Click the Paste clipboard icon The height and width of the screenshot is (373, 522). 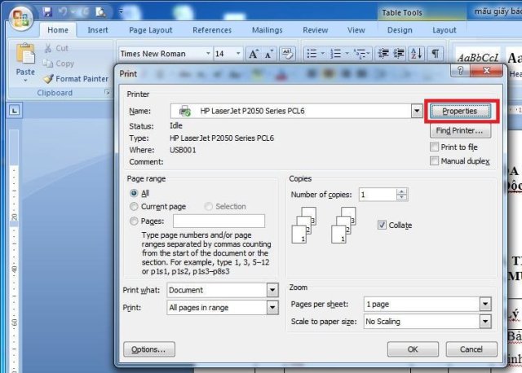click(25, 54)
